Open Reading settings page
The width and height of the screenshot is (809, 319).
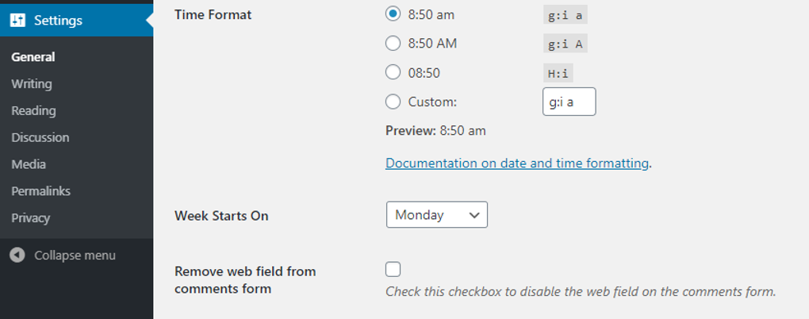coord(33,111)
